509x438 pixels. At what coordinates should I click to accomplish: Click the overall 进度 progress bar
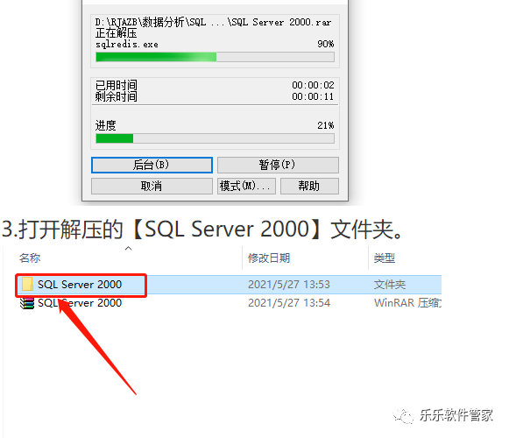pos(215,138)
